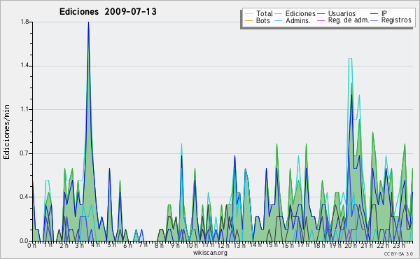Click the '13 h' x-axis label
420x259 pixels.
(239, 245)
